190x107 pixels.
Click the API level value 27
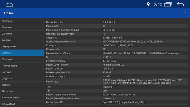[x=104, y=26]
